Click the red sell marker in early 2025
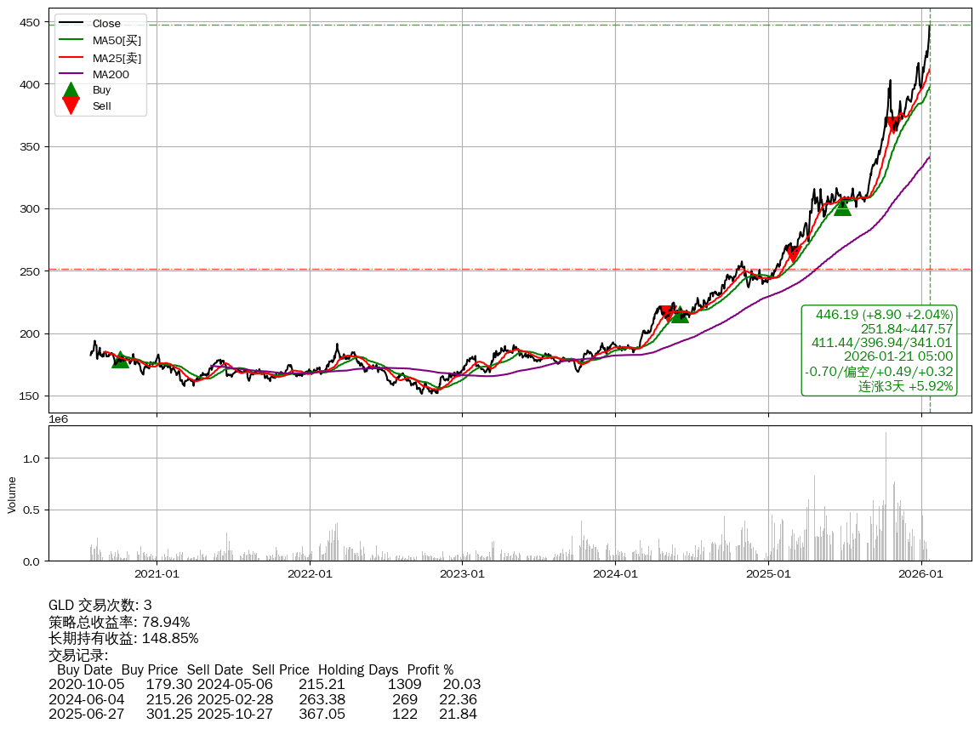Viewport: 980px width, 729px height. [793, 253]
